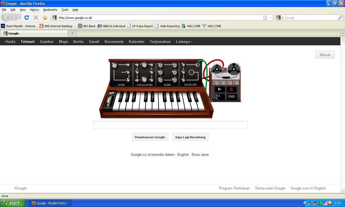Get a link with the chain-link button
This screenshot has width=345, height=207.
(231, 96)
